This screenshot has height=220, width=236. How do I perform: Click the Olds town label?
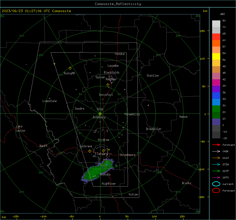pos(100,109)
